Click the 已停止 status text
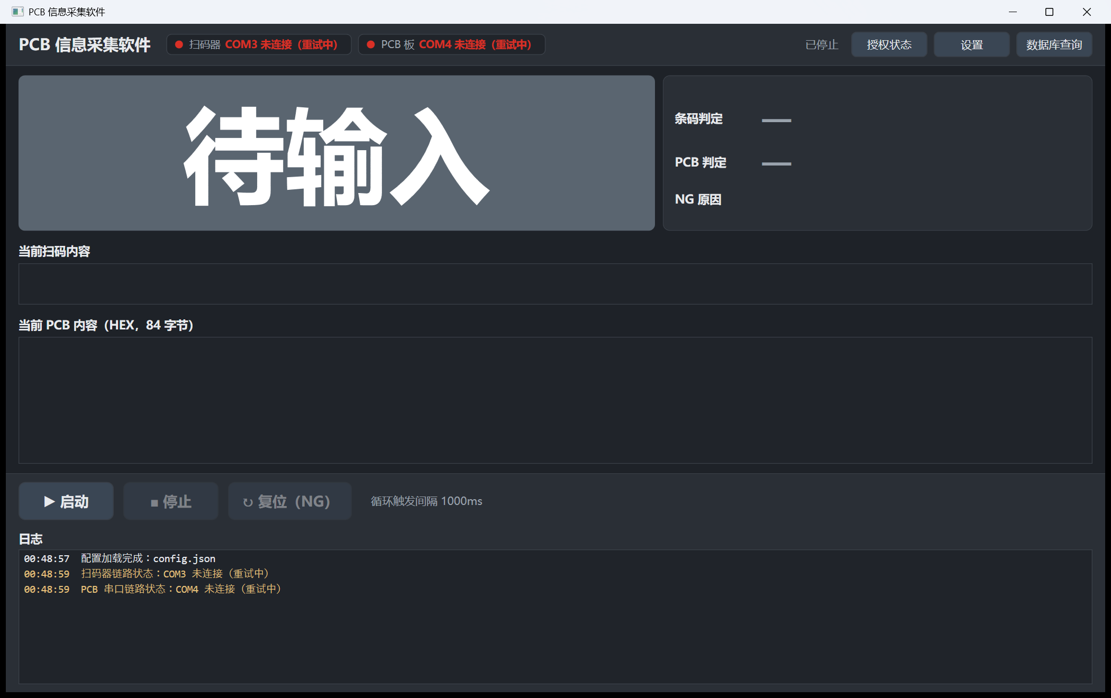Image resolution: width=1111 pixels, height=698 pixels. [x=822, y=45]
